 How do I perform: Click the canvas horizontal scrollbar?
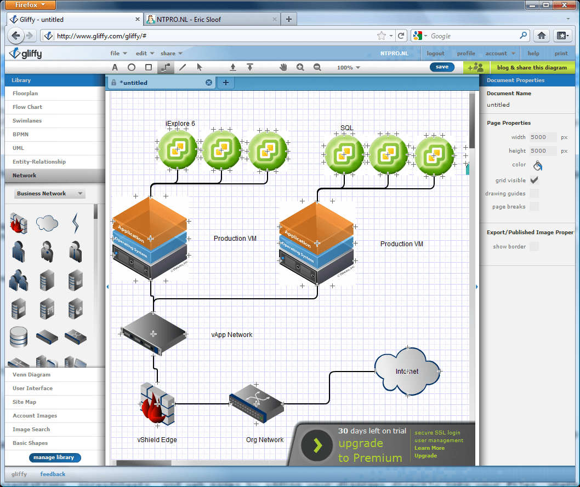(144, 463)
